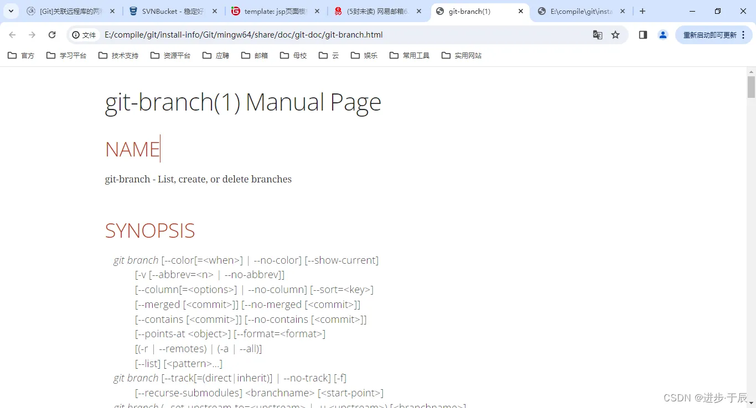This screenshot has width=756, height=408.
Task: Open the 资源平台 bookmarks folder
Action: [170, 55]
